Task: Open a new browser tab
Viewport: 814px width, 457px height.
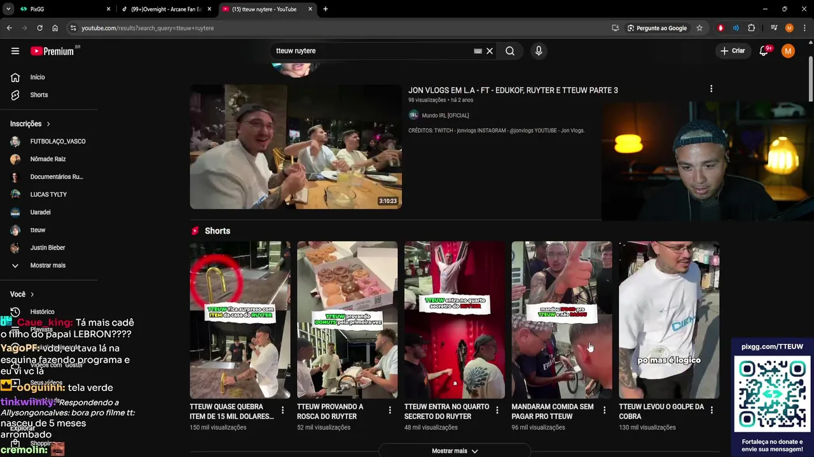Action: click(326, 9)
